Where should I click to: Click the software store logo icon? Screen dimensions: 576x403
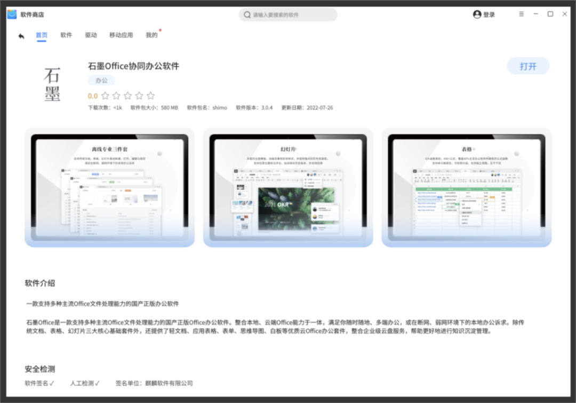(x=12, y=14)
